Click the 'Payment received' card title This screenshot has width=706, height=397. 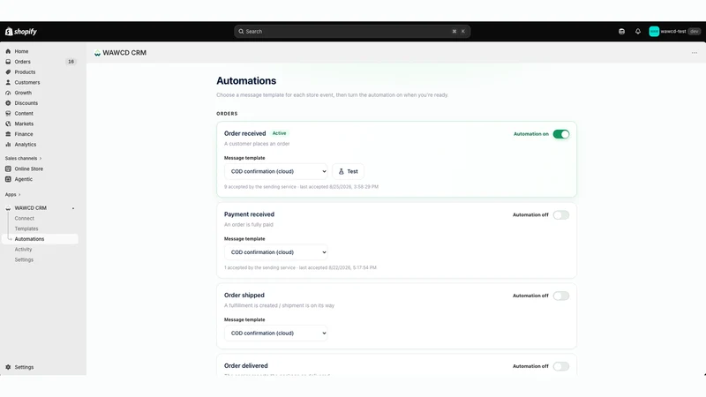tap(249, 214)
